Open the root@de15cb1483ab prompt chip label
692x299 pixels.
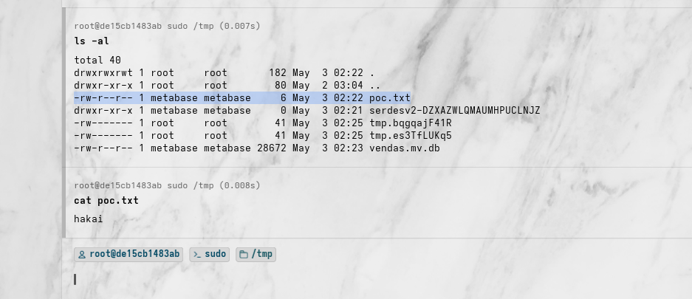[134, 254]
